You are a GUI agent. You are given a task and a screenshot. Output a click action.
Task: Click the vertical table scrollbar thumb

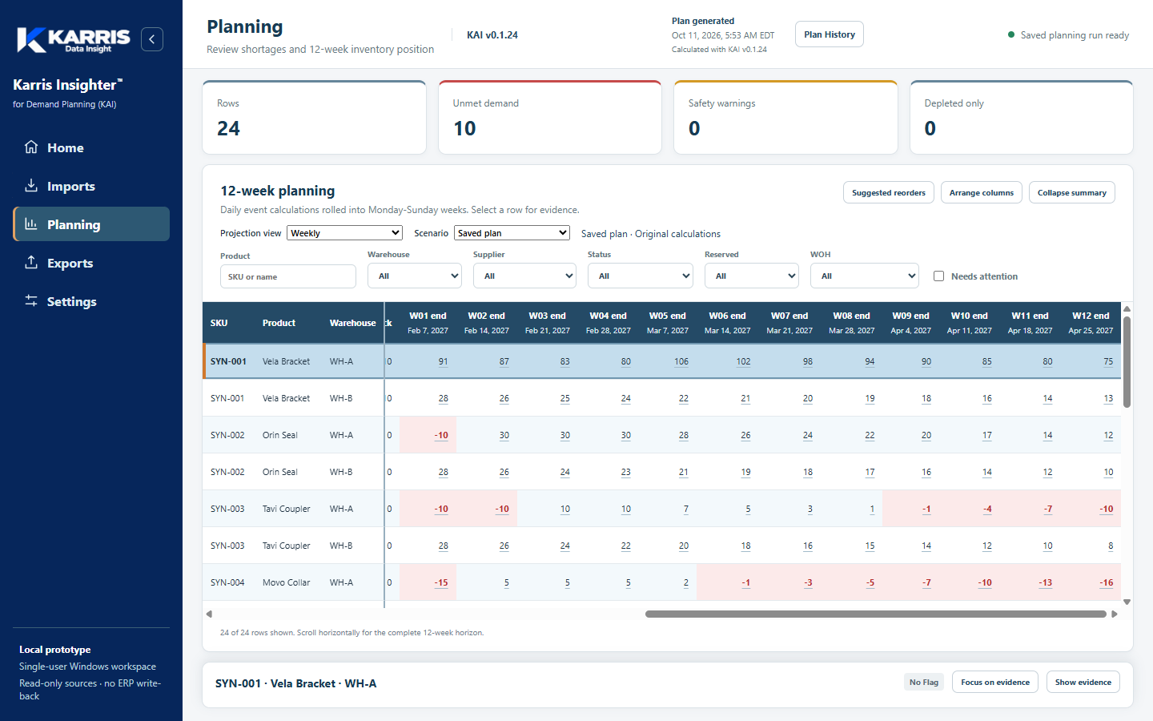tap(1127, 362)
